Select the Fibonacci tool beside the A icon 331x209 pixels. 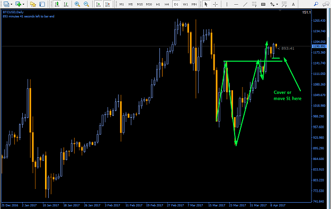tap(284, 4)
